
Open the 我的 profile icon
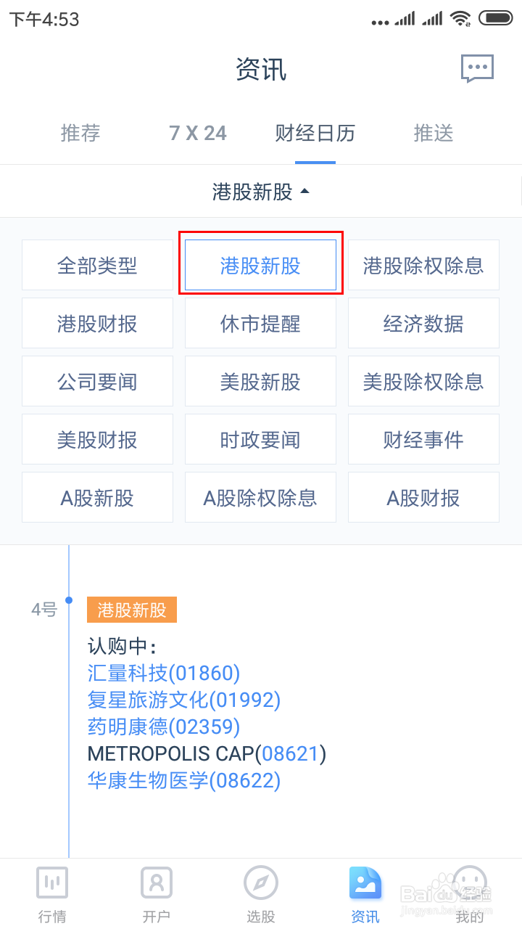470,883
